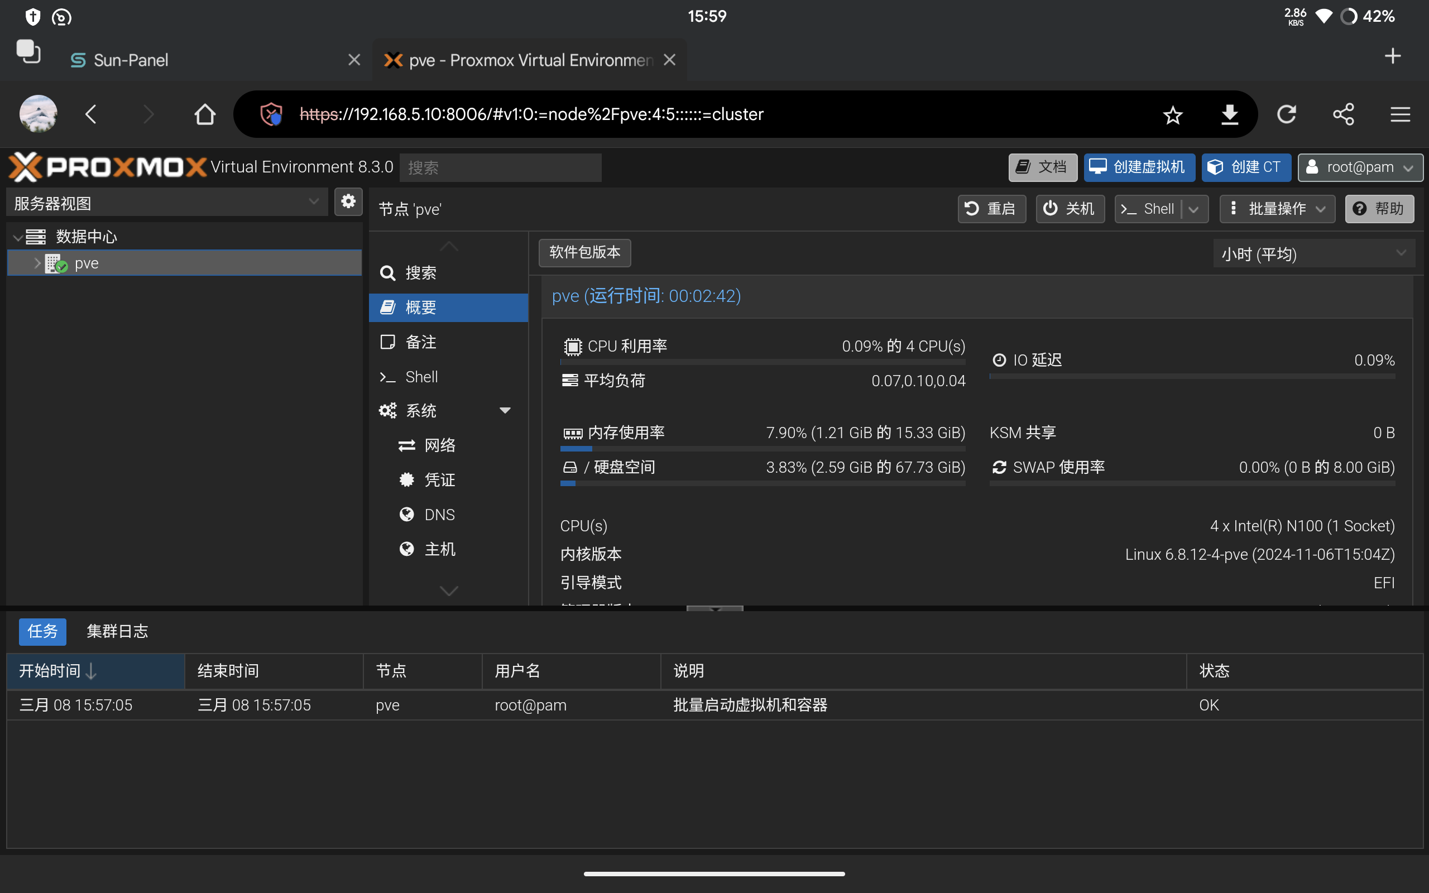The height and width of the screenshot is (893, 1429).
Task: Expand the pve node in tree
Action: (x=37, y=263)
